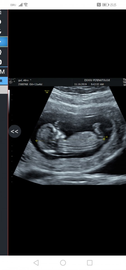Image resolution: width=126 pixels, height=270 pixels.
Task: Tap the ESOGU PERINATOLOJI header text
Action: coord(97,80)
